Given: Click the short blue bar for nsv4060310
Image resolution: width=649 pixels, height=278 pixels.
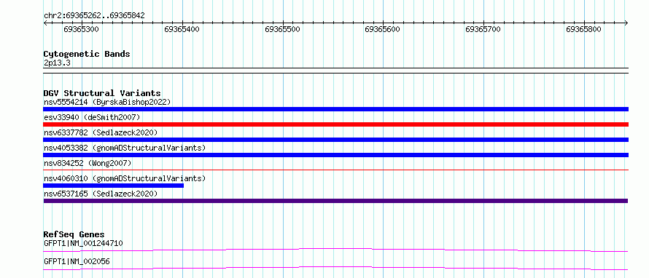Looking at the screenshot, I should [114, 186].
